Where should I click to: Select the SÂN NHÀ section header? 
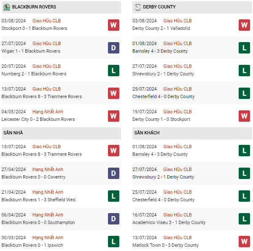pos(13,133)
